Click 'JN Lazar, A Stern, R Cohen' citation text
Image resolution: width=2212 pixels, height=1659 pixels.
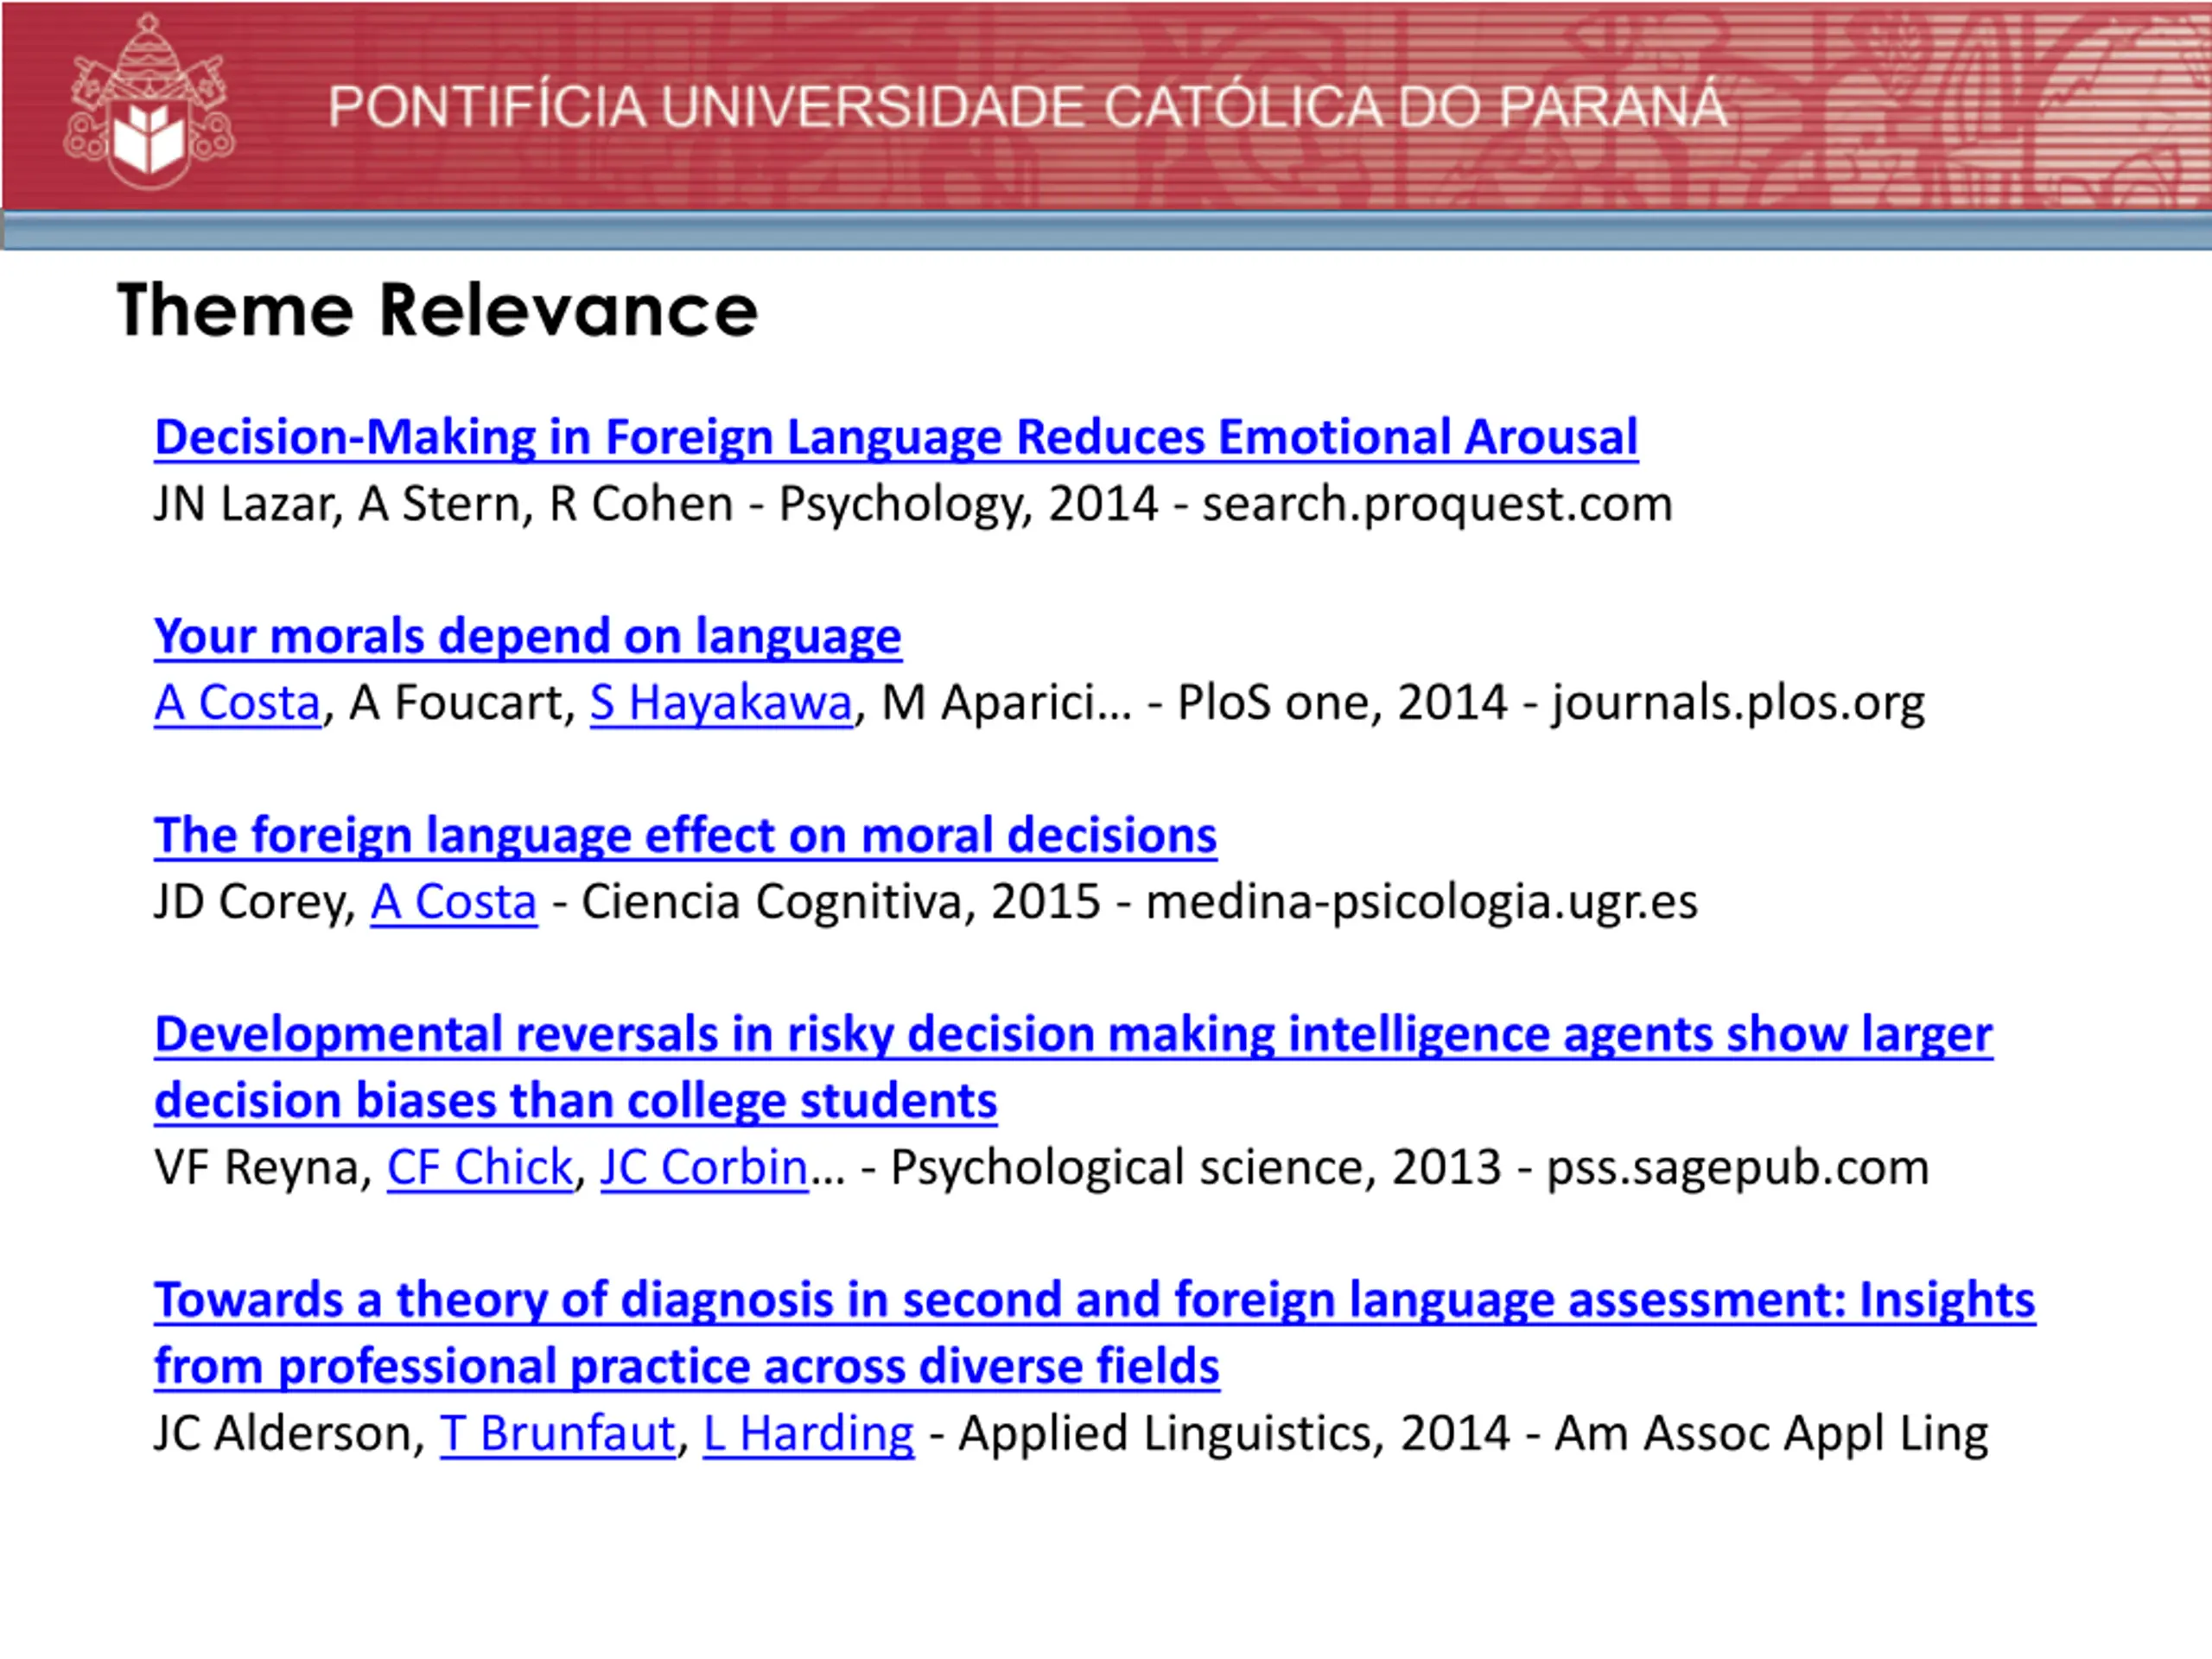pos(443,504)
